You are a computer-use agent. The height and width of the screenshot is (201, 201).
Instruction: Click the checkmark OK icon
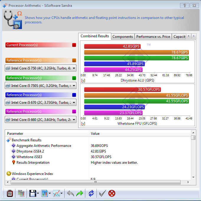[x=102, y=193]
